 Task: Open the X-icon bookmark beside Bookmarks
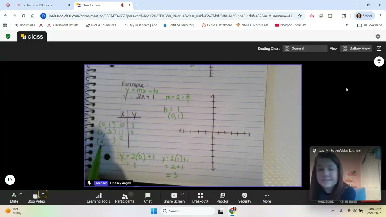(x=41, y=25)
